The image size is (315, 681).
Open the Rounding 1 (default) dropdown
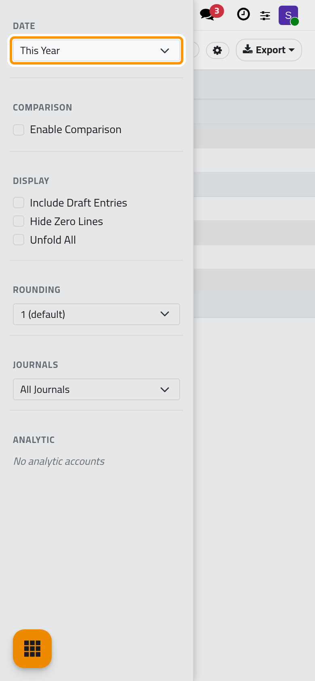[x=97, y=314]
